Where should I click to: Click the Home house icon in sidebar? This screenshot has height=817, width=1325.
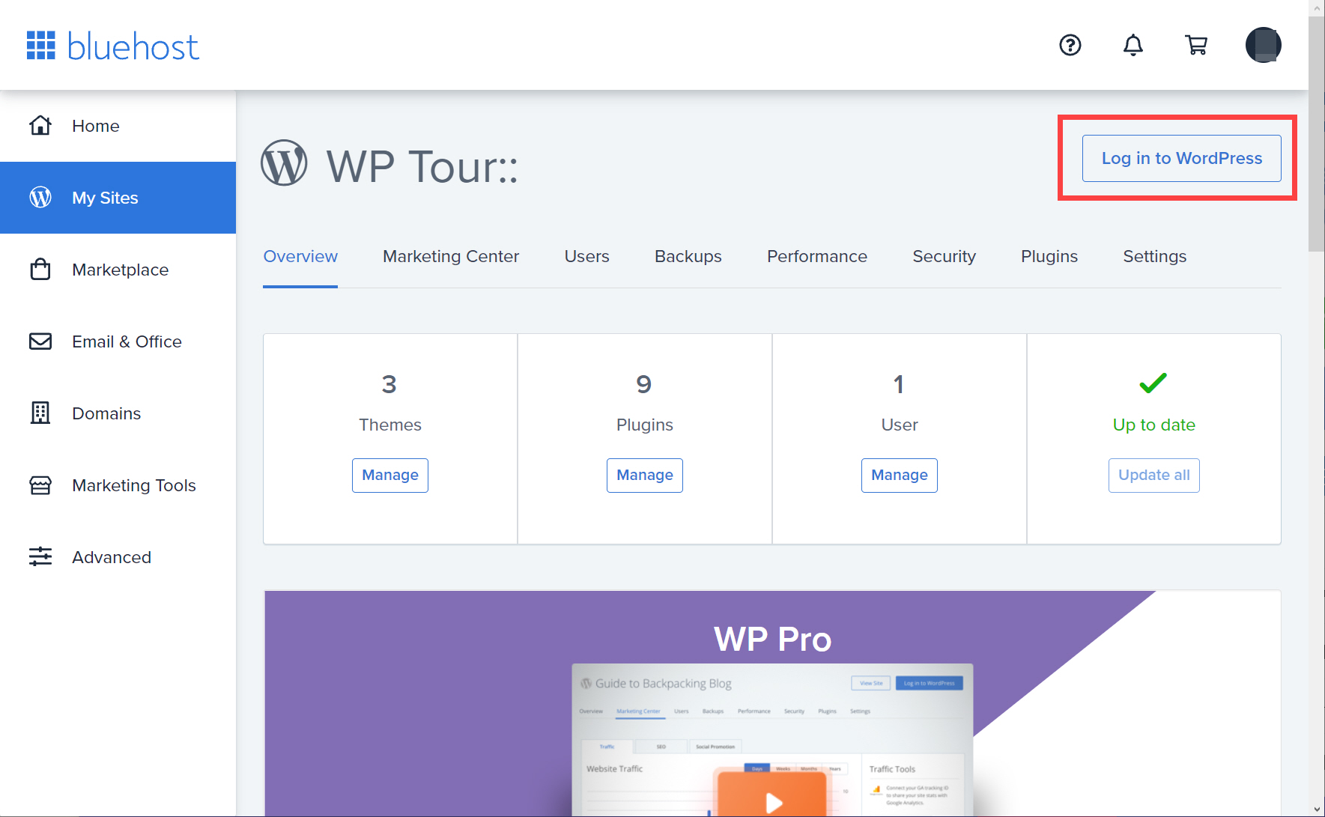pos(40,125)
